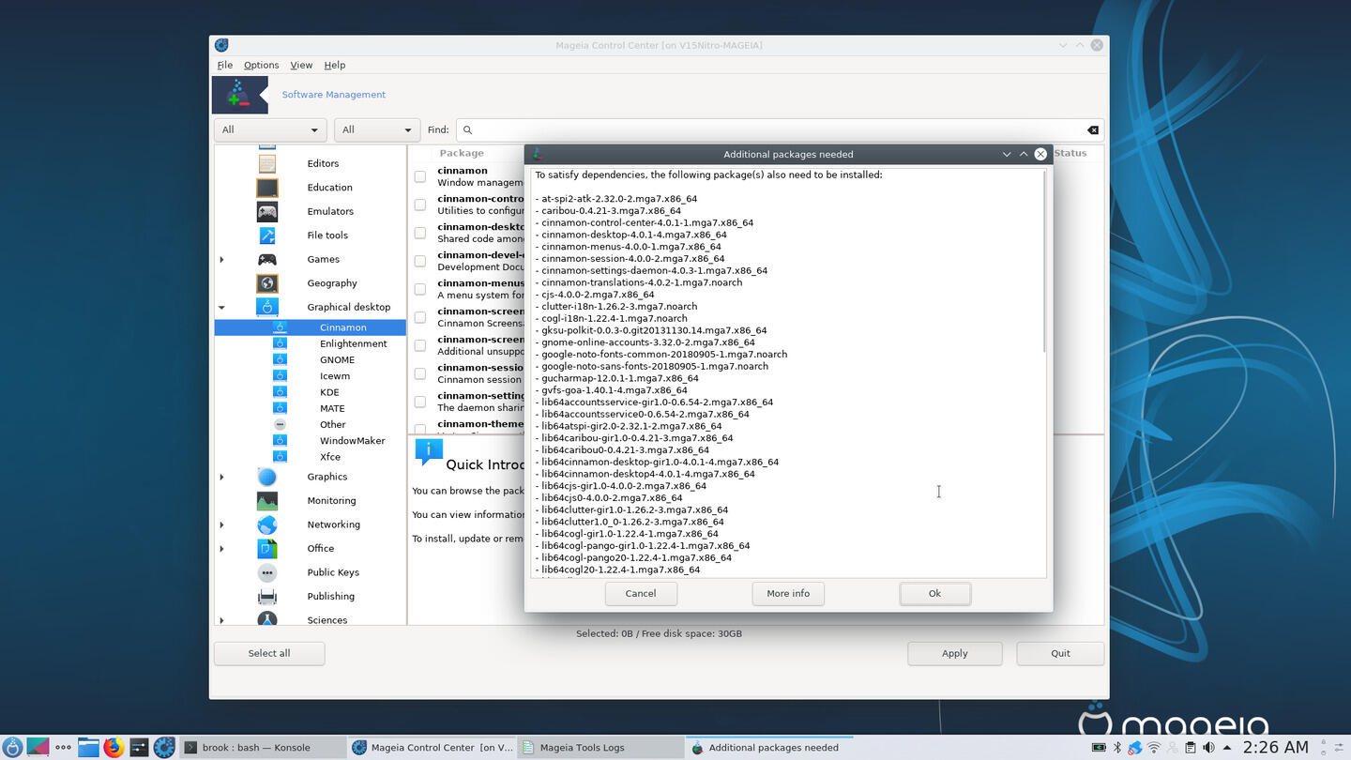Click the Games controller icon
1351x760 pixels.
(x=267, y=259)
